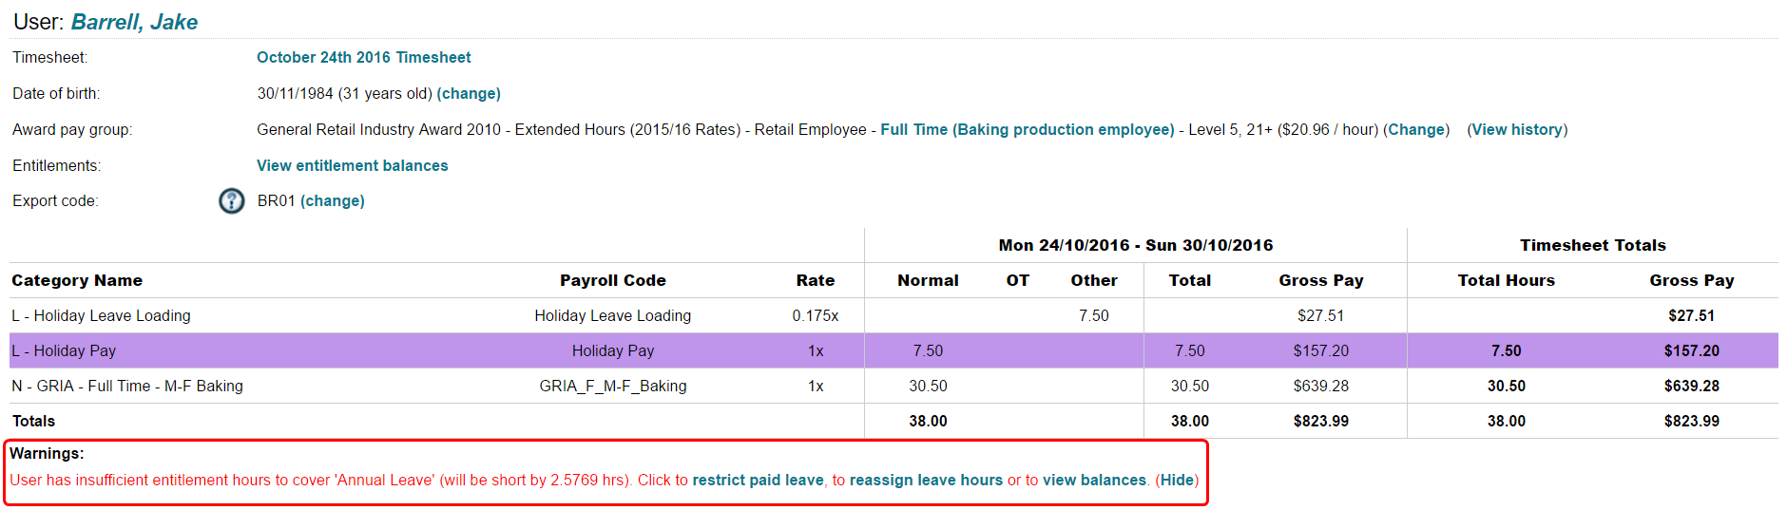Click the Rate column header

(816, 281)
